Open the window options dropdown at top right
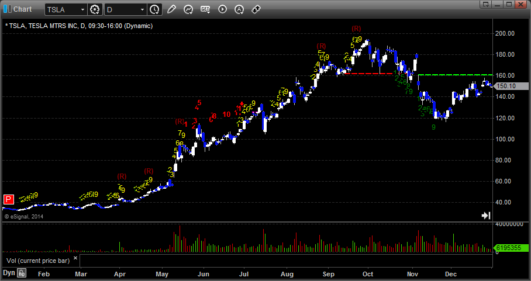Screen dimensions: 531x281 487,4
